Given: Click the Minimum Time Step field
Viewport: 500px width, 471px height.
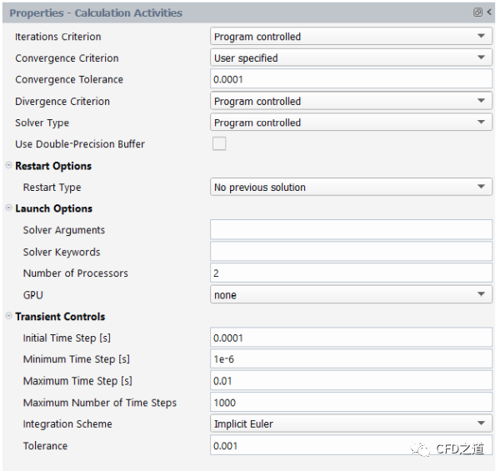Looking at the screenshot, I should coord(351,360).
